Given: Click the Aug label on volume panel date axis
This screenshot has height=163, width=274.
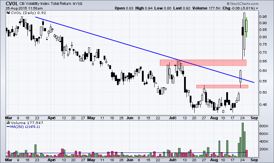Looking at the screenshot, I should 214,160.
